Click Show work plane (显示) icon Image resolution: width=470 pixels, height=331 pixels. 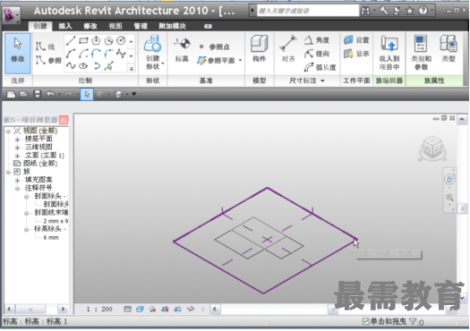348,54
